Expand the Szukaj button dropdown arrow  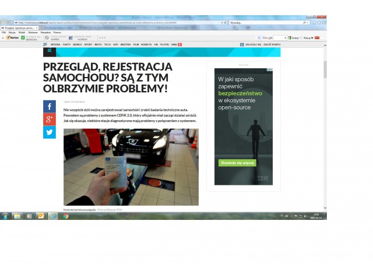coord(301,37)
